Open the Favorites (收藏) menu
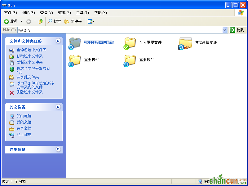Screen dimensions: 248x186 coord(64,13)
